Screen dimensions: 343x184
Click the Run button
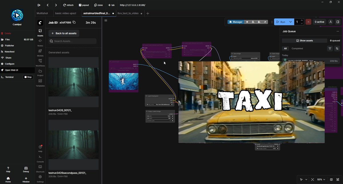tap(281, 22)
